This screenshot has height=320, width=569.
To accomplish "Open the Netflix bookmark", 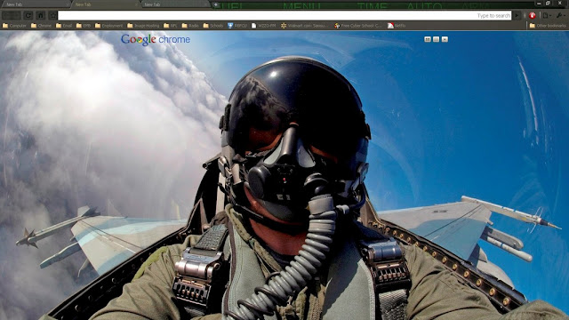I will (397, 26).
